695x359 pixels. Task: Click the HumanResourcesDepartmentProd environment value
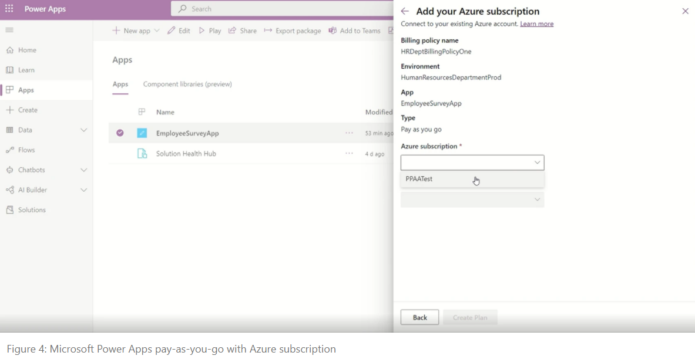451,77
